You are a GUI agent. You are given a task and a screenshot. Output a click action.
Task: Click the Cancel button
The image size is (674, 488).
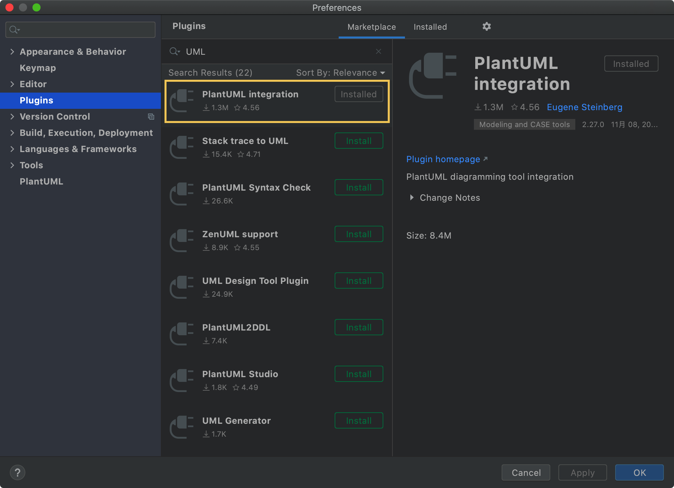click(x=526, y=472)
